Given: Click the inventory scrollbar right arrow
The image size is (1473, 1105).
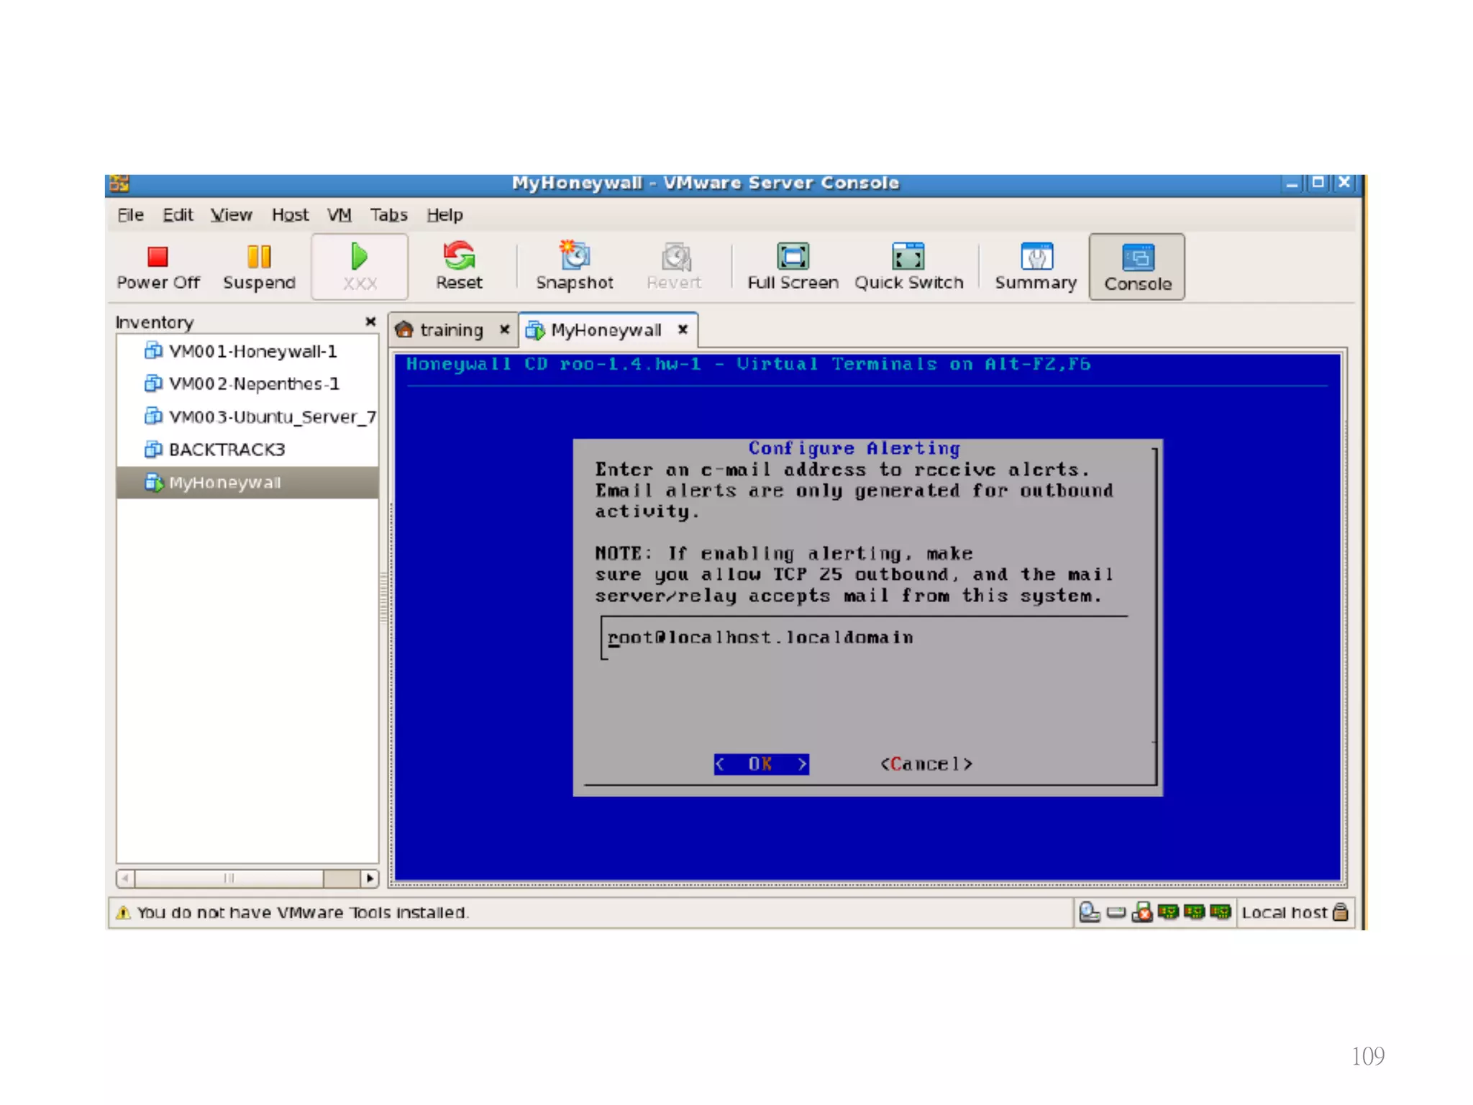Looking at the screenshot, I should [370, 878].
